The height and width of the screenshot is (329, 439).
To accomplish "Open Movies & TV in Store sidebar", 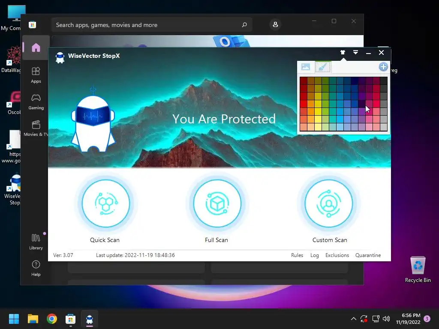I will click(36, 129).
